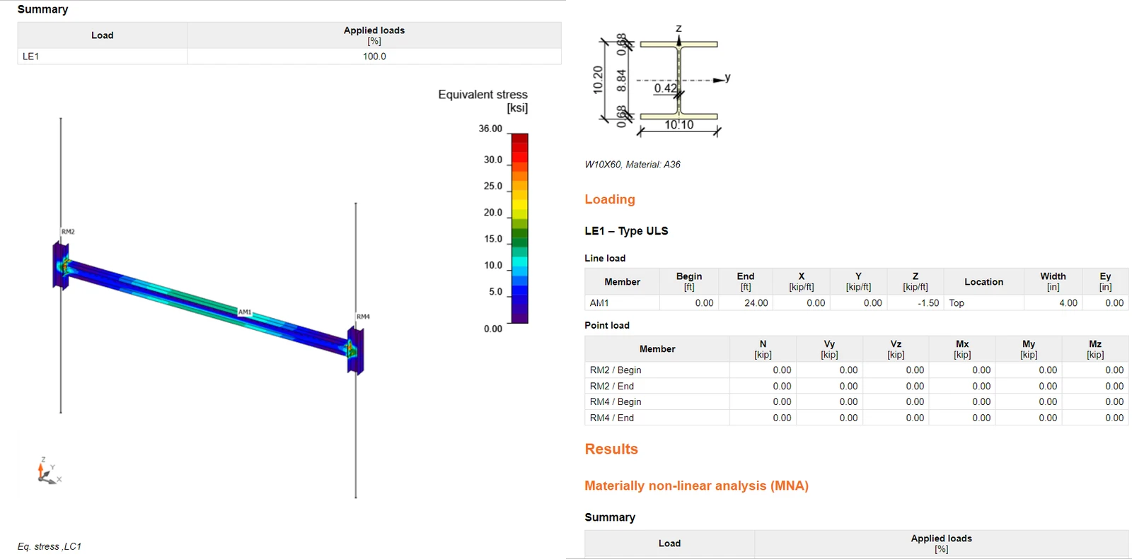Click the 10.10 flange width dimension
Image resolution: width=1132 pixels, height=559 pixels.
coord(678,125)
